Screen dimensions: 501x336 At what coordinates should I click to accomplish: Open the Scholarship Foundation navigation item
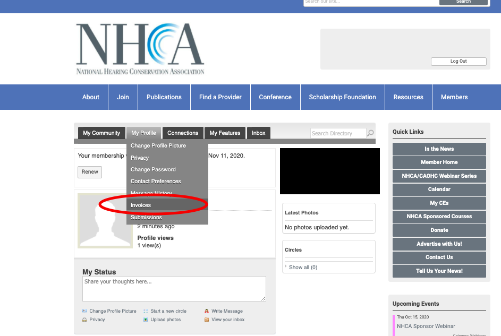pos(343,97)
